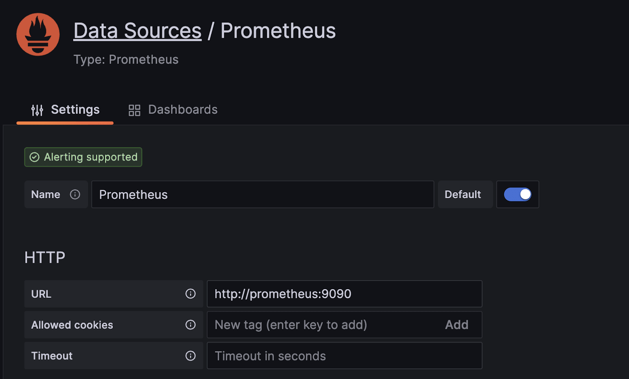This screenshot has width=629, height=379.
Task: Click the Dashboards grid icon
Action: point(134,110)
